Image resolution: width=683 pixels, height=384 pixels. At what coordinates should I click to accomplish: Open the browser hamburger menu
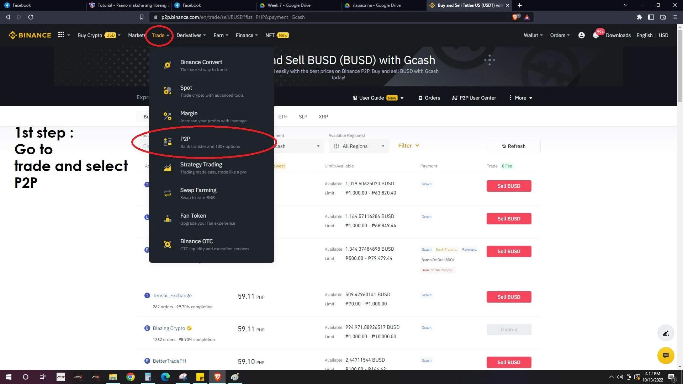pos(675,17)
